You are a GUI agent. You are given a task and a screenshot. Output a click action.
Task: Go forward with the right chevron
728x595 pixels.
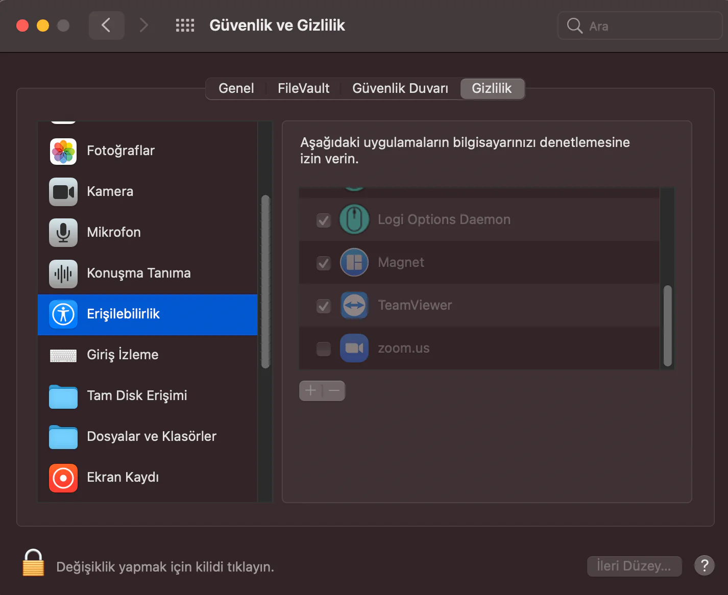[x=144, y=25]
